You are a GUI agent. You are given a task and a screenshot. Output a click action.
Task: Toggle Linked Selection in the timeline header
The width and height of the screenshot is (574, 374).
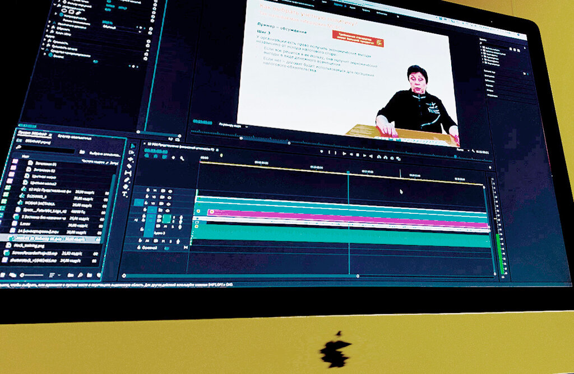pos(164,157)
